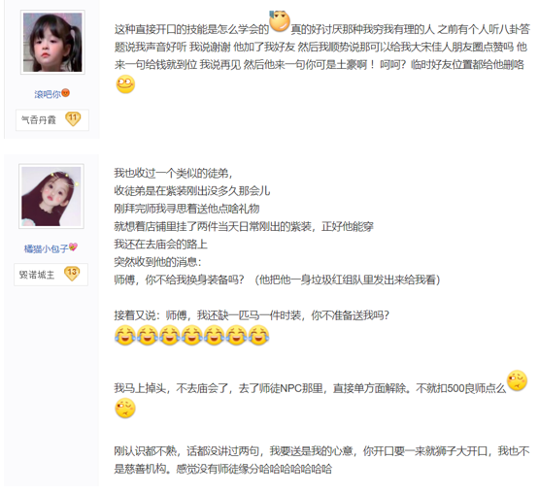Click the 气吞丹霞 title badge
539x493 pixels.
52,120
